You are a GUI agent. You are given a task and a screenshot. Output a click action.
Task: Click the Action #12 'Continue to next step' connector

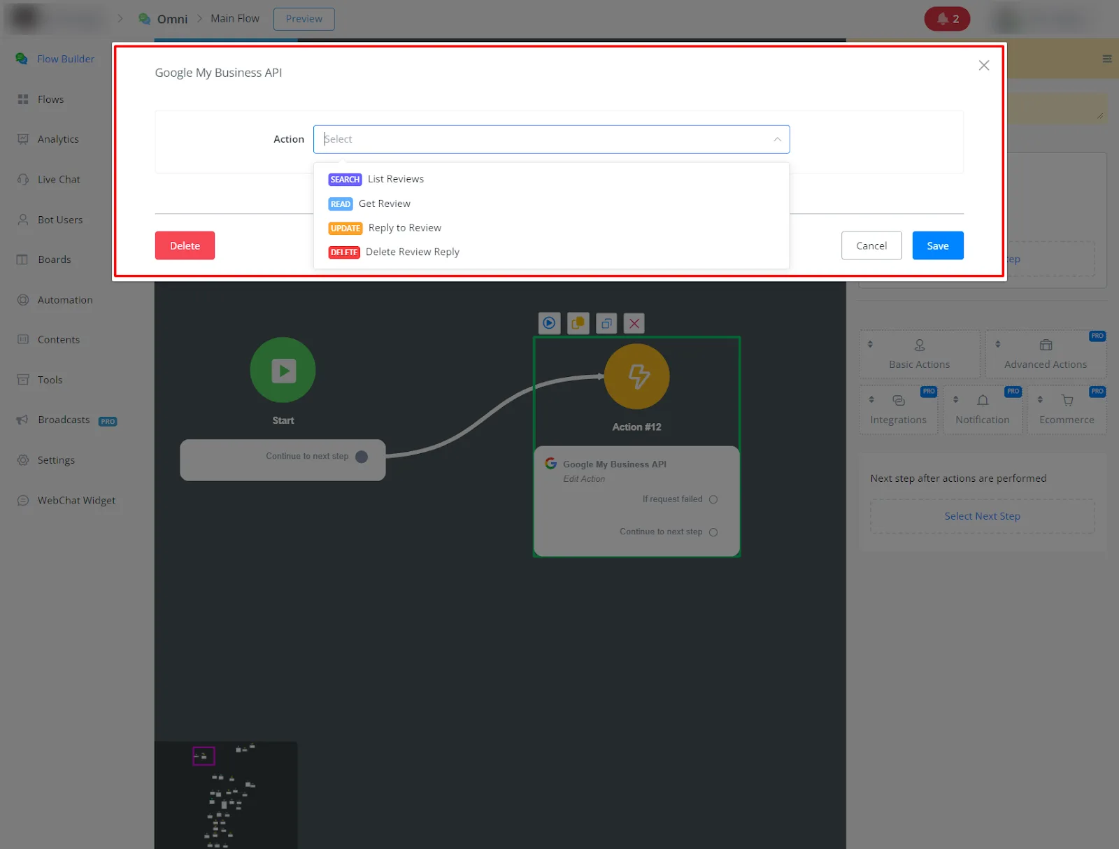point(713,532)
